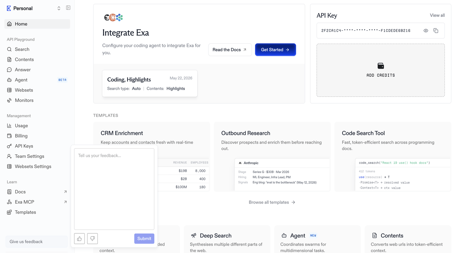Screen dimensions: 470x253
Task: Open Monitors in the sidebar
Action: point(37,100)
